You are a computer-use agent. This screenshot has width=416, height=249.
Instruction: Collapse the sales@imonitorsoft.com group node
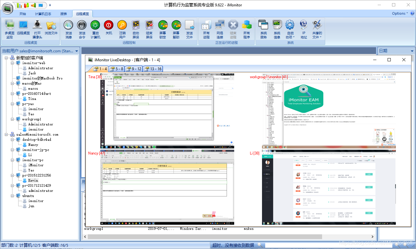[7, 134]
